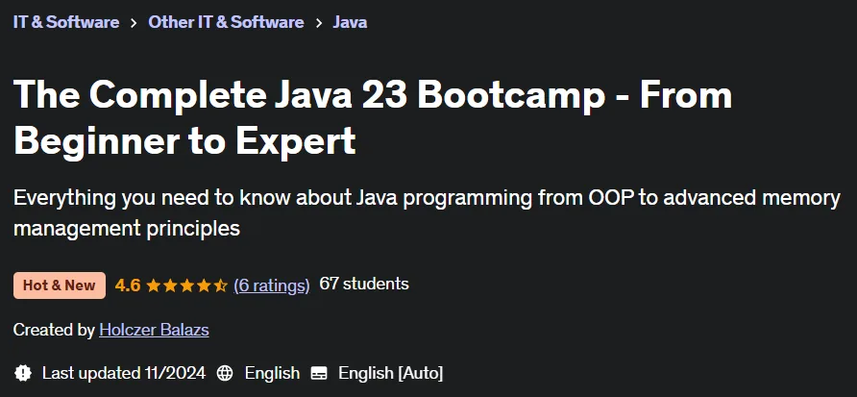This screenshot has width=857, height=397.
Task: Click the closed captions icon
Action: coord(319,373)
